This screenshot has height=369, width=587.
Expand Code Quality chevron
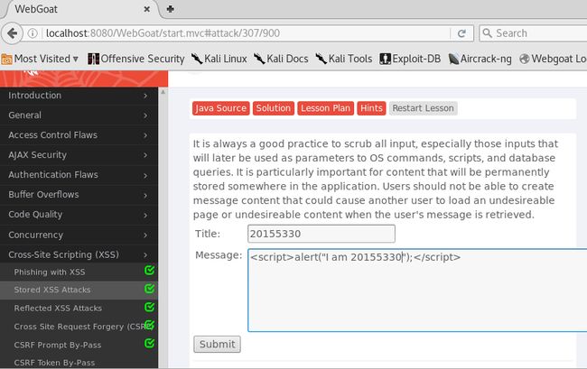[145, 215]
